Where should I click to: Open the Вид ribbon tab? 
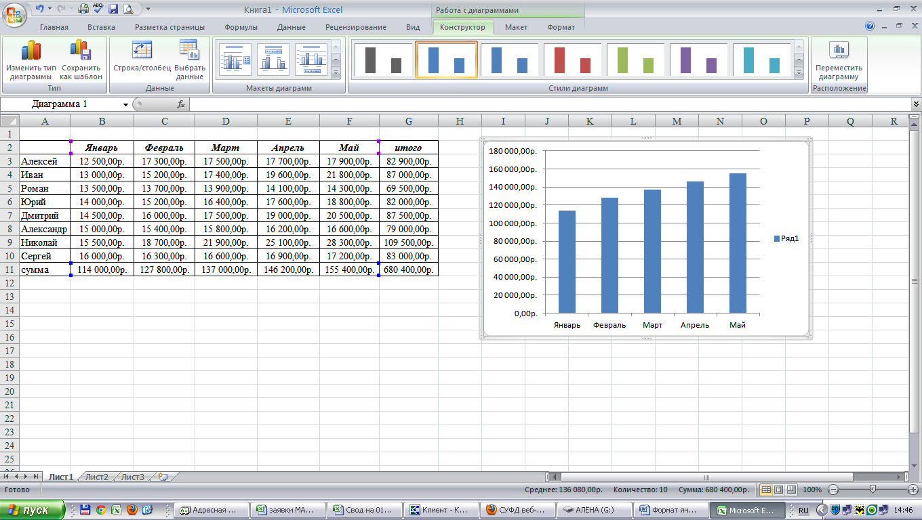click(x=413, y=27)
